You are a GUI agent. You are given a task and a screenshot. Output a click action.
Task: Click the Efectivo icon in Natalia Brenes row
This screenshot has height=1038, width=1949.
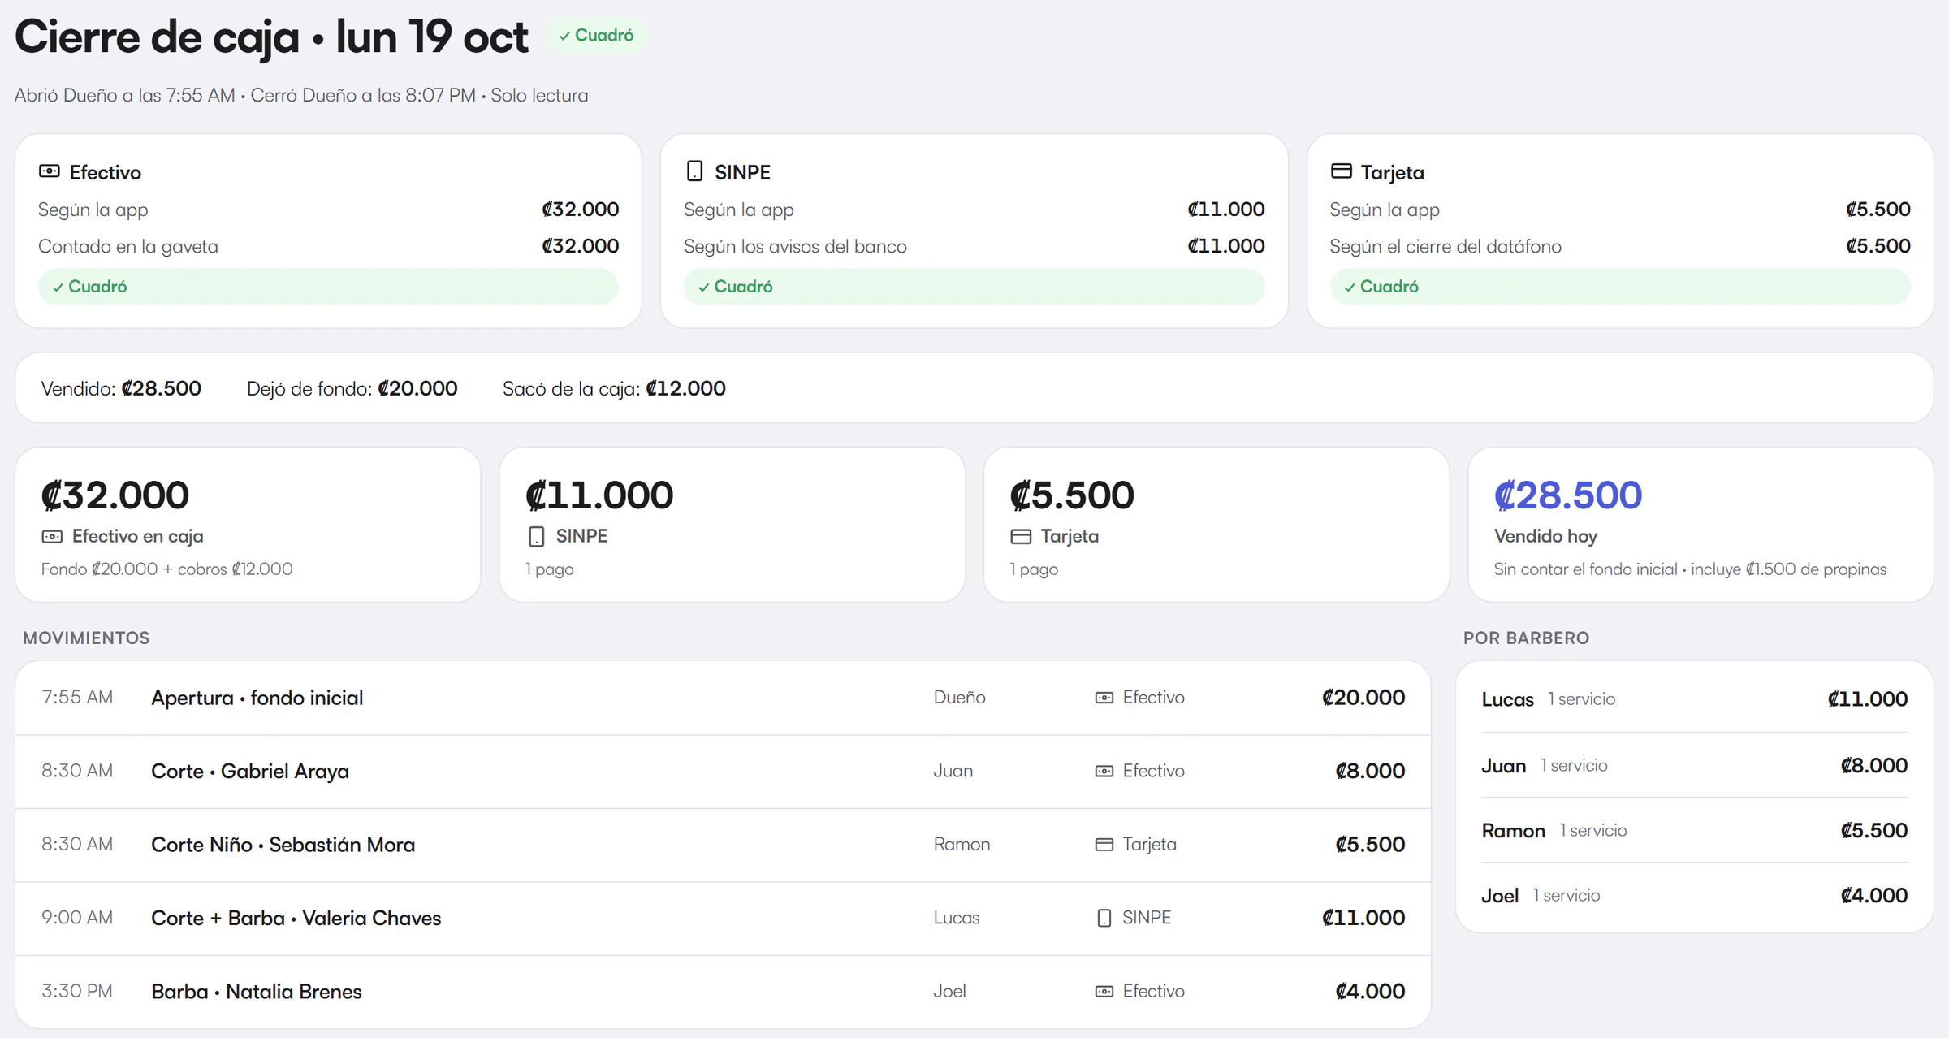coord(1104,992)
